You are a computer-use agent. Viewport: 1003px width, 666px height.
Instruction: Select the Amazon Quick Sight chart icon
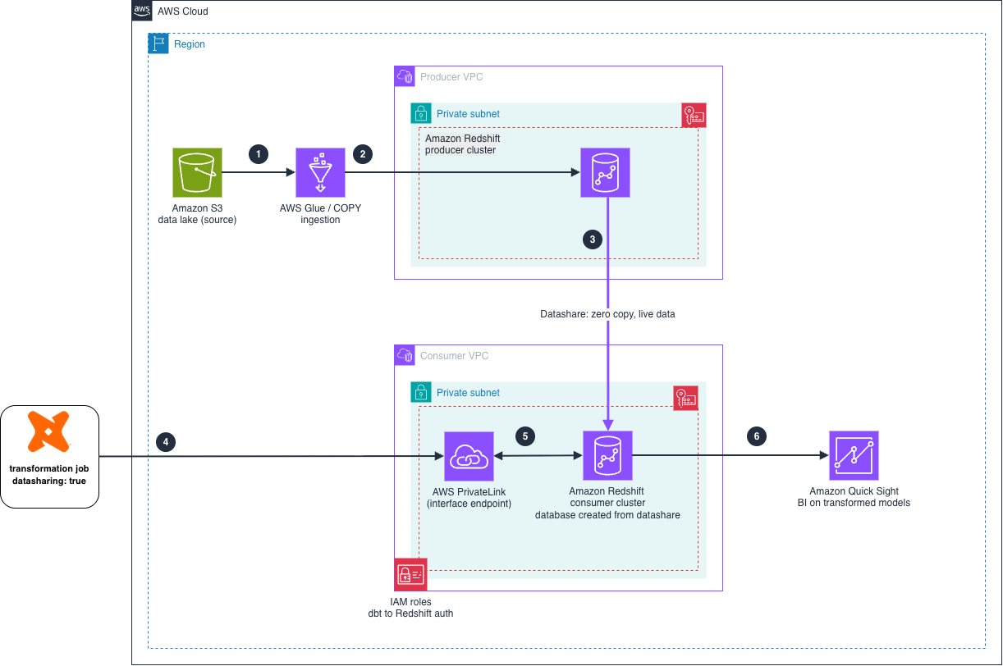point(854,456)
